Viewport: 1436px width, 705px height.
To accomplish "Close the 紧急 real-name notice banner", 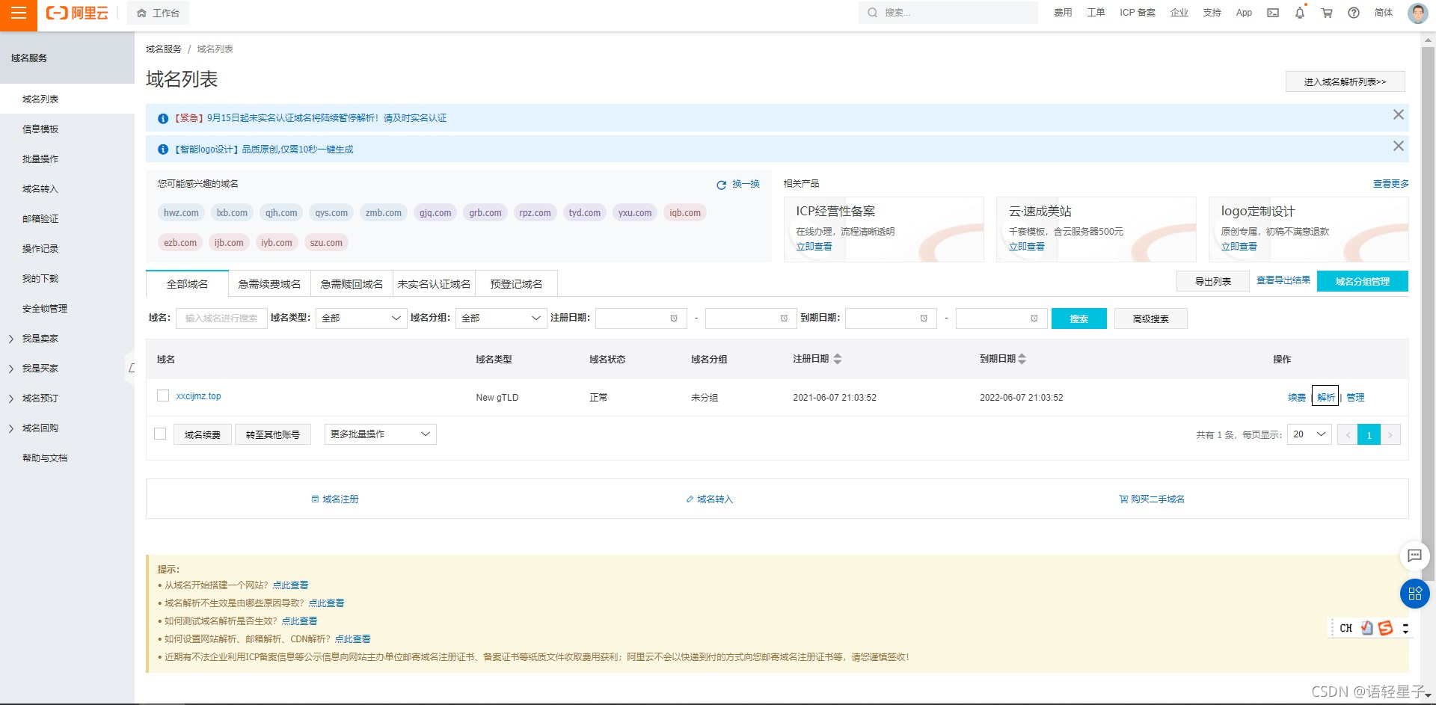I will tap(1398, 114).
